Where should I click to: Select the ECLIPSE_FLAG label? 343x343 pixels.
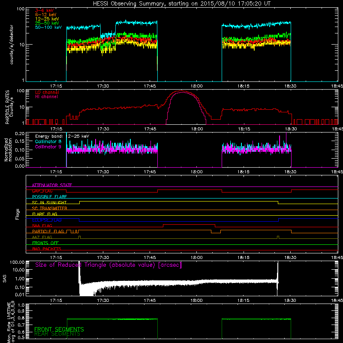47,220
